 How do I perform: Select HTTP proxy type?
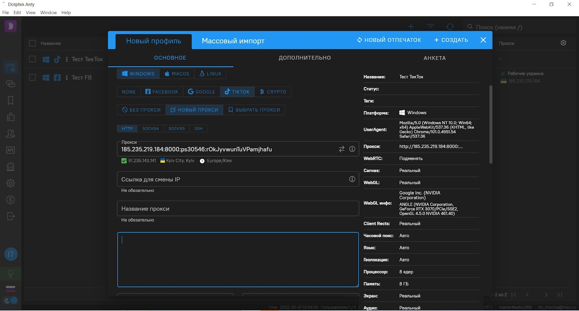pos(127,128)
